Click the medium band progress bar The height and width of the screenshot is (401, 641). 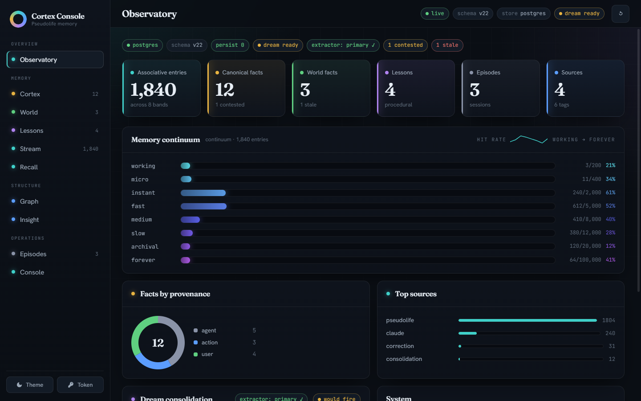coord(368,220)
